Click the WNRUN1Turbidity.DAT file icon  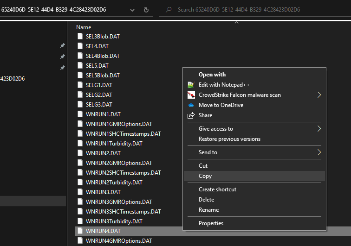tap(80, 143)
